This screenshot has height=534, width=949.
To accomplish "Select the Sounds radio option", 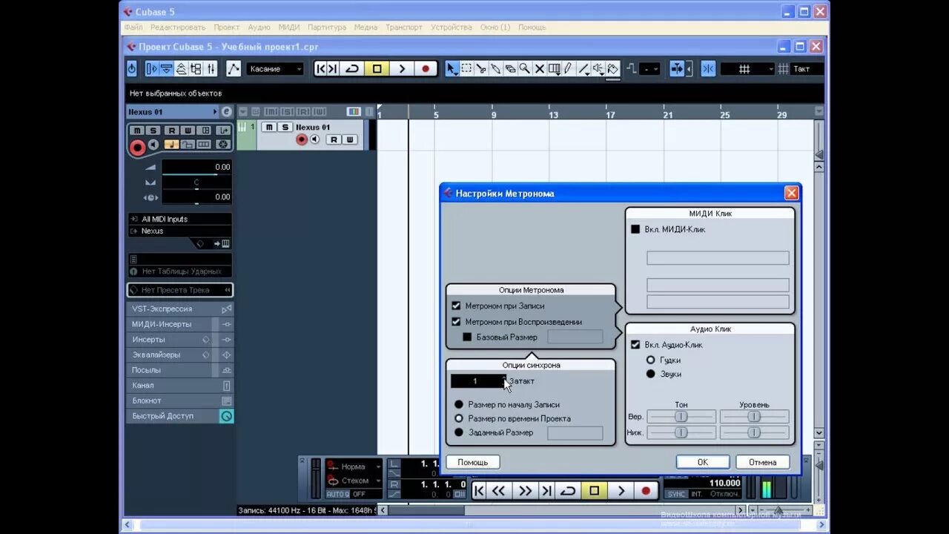I will pyautogui.click(x=650, y=374).
